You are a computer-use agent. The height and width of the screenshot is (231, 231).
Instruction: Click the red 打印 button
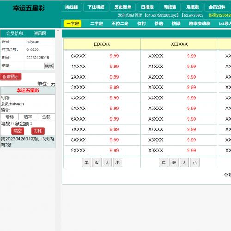pyautogui.click(x=38, y=131)
